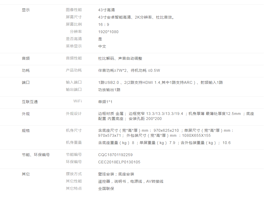Click the 外观设计 label
The width and height of the screenshot is (264, 198).
pos(74,114)
